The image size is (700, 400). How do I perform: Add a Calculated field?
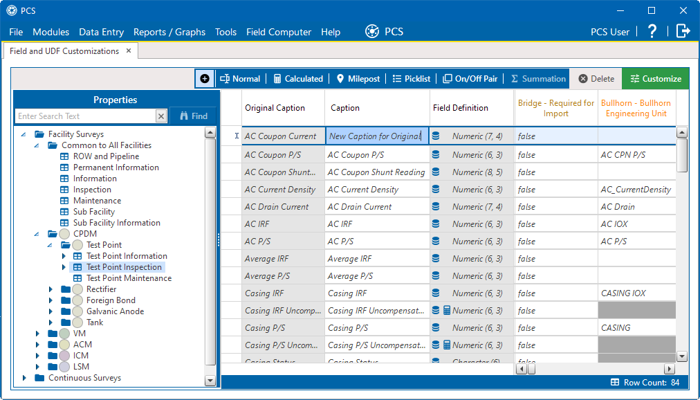pos(297,79)
